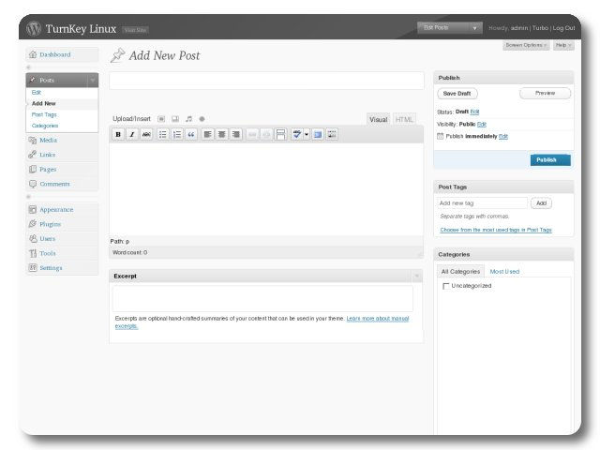The height and width of the screenshot is (450, 600).
Task: Click the strikethrough toolbar icon
Action: 146,134
